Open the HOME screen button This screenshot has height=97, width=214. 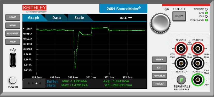pyautogui.click(x=13, y=17)
